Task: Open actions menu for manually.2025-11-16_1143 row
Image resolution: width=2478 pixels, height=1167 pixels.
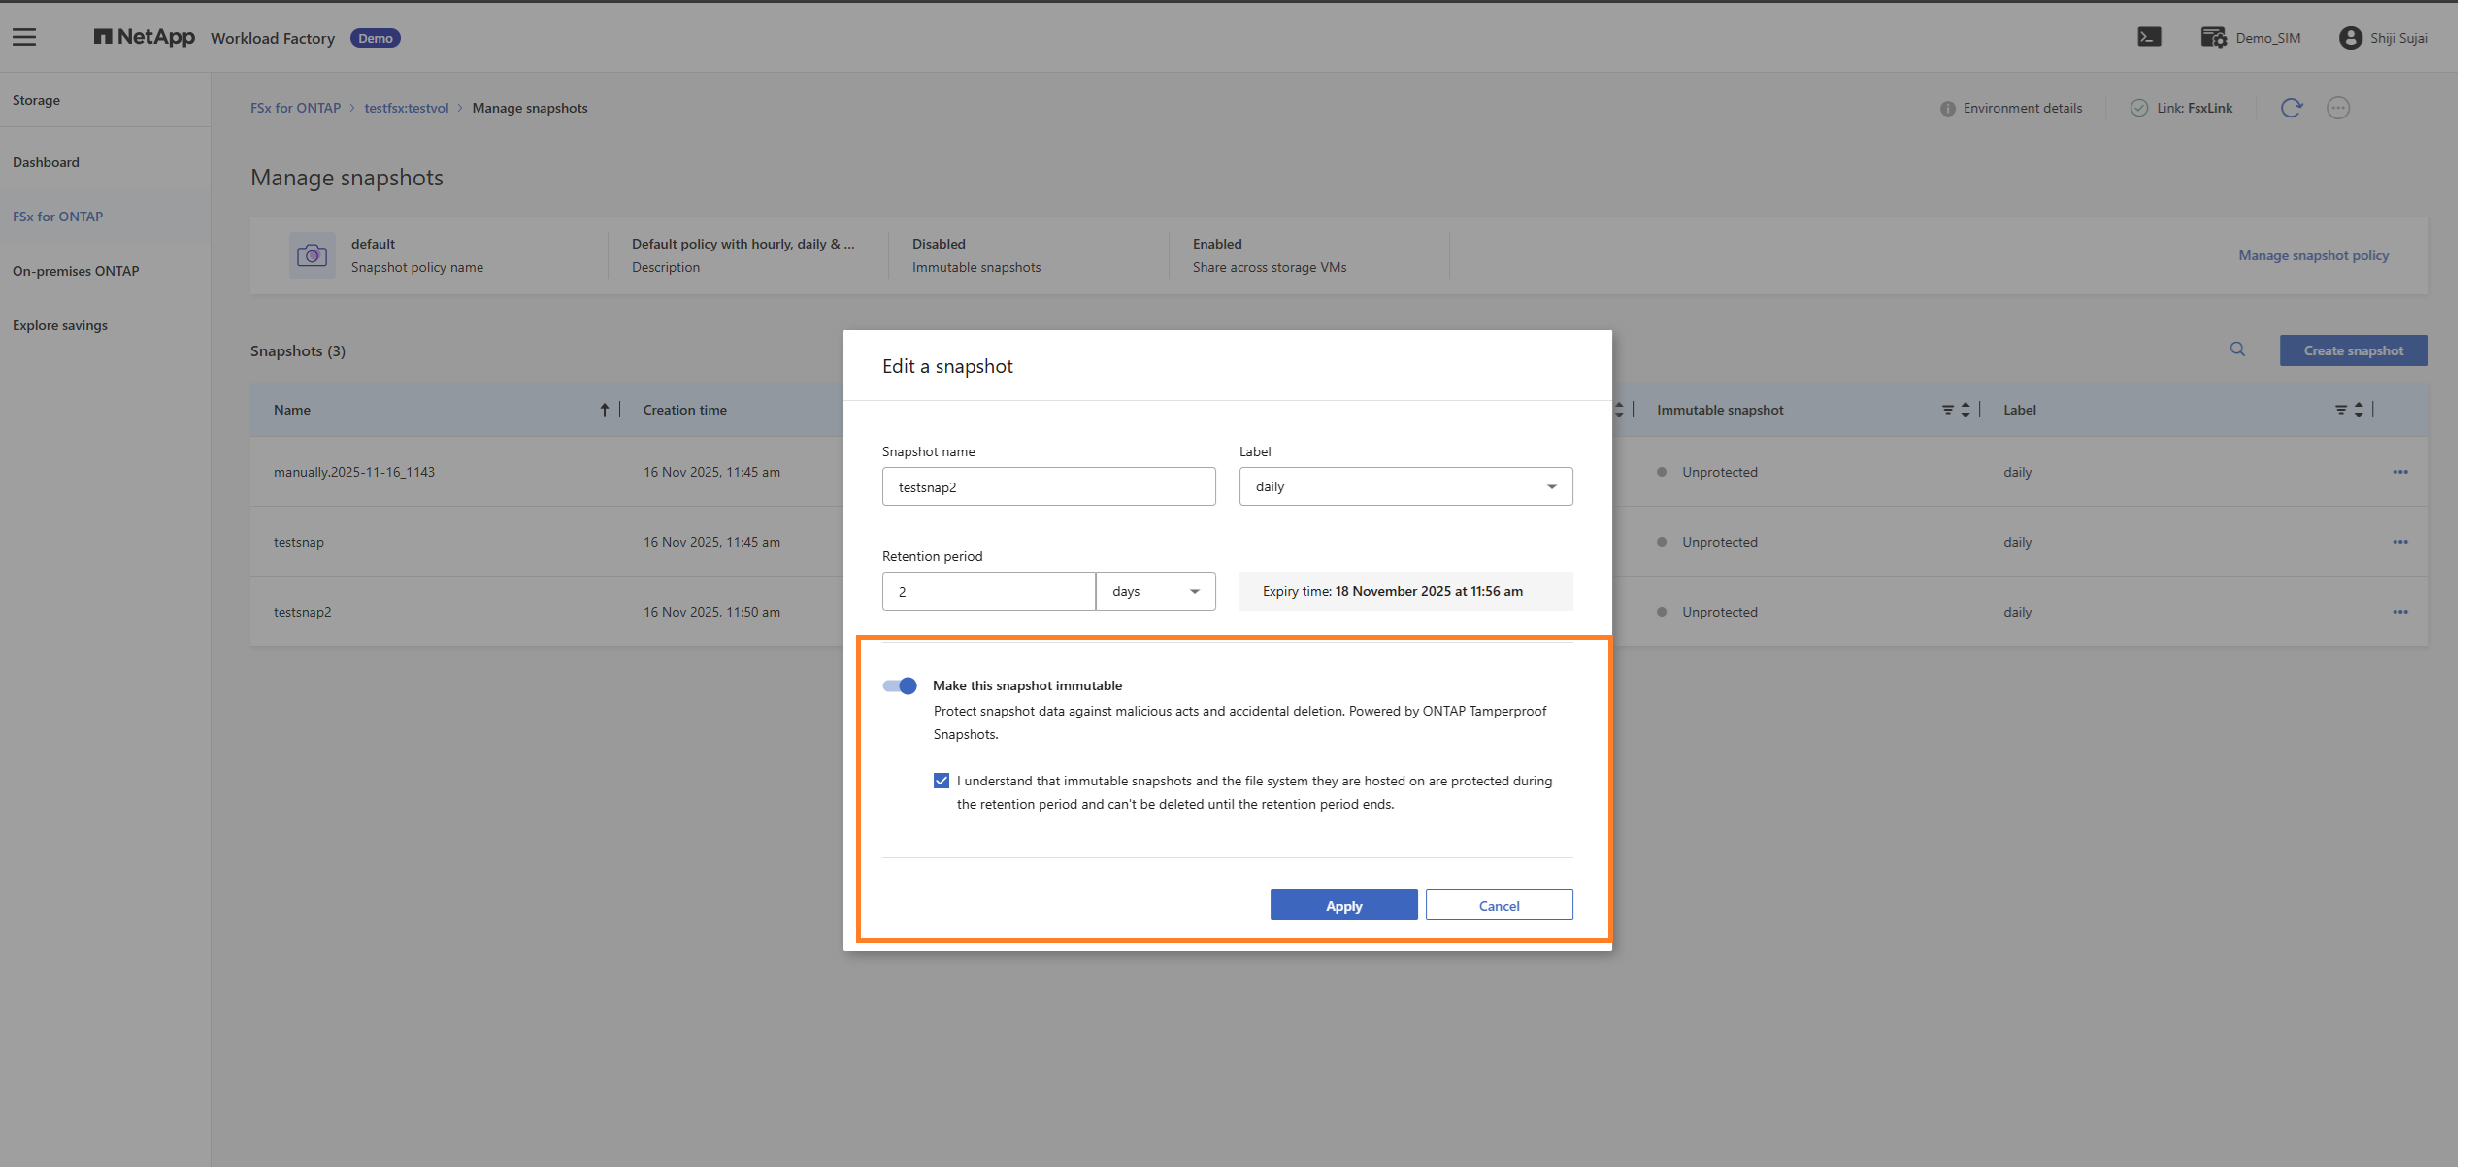Action: 2399,472
